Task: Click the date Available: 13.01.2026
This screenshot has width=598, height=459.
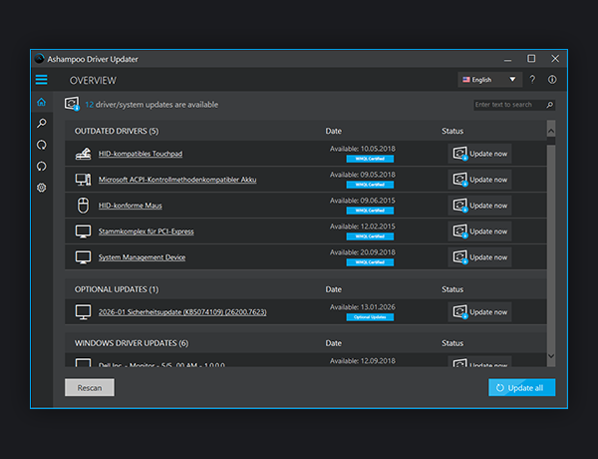Action: point(363,307)
